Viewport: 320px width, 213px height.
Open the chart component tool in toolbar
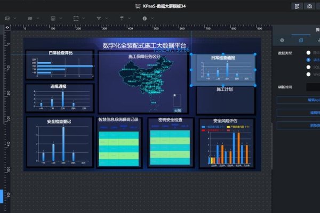(7, 18)
